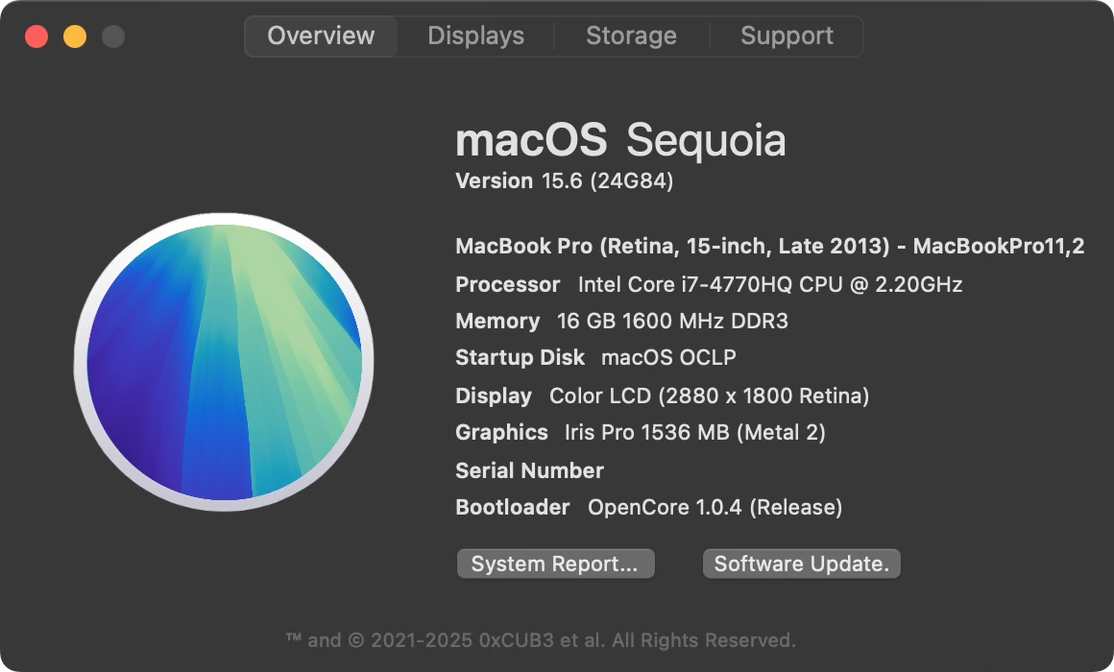Minimize the window using the yellow button

75,37
